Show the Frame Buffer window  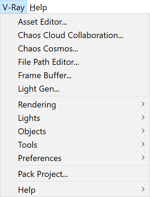point(83,75)
